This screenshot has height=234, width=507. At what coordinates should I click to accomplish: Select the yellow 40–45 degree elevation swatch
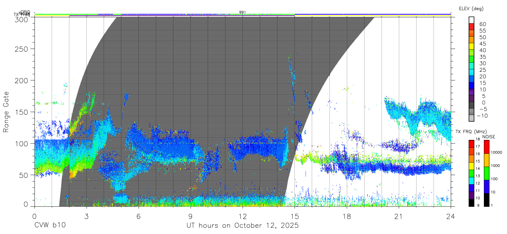[x=471, y=47]
